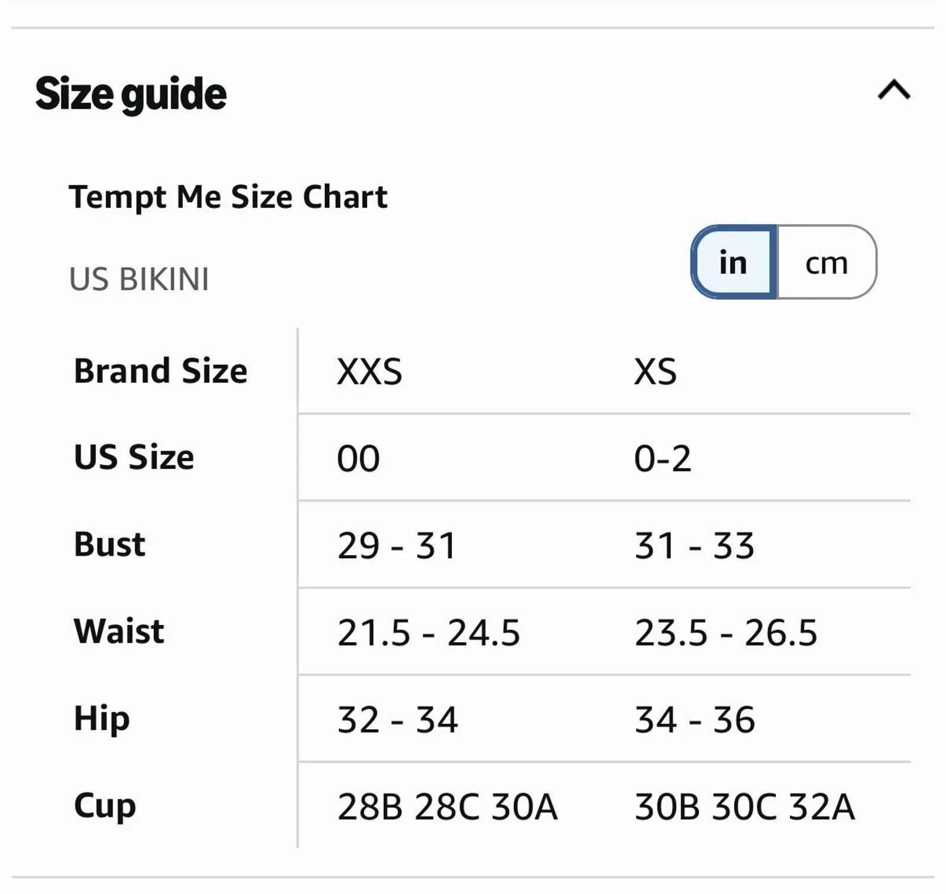Click the XS brand size column
The width and height of the screenshot is (946, 894).
655,372
